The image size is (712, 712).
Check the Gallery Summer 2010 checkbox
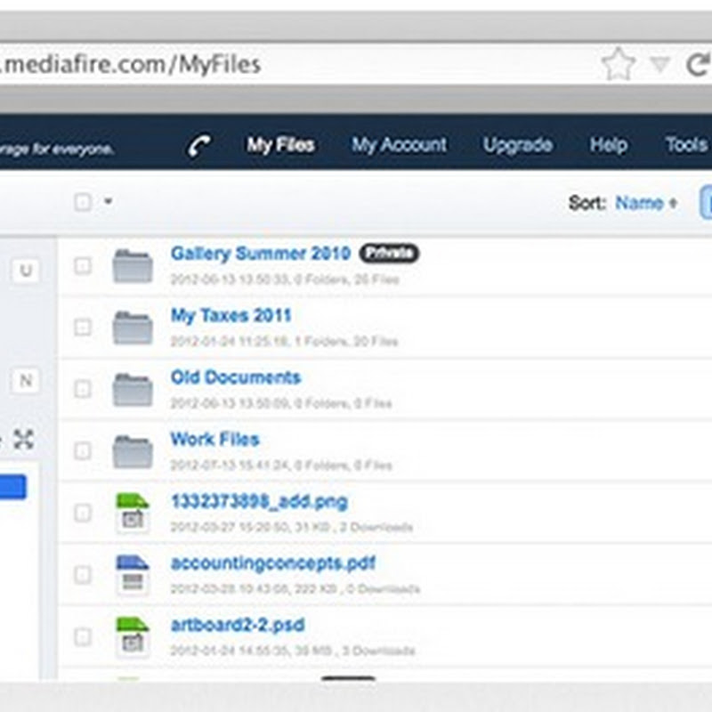point(83,265)
